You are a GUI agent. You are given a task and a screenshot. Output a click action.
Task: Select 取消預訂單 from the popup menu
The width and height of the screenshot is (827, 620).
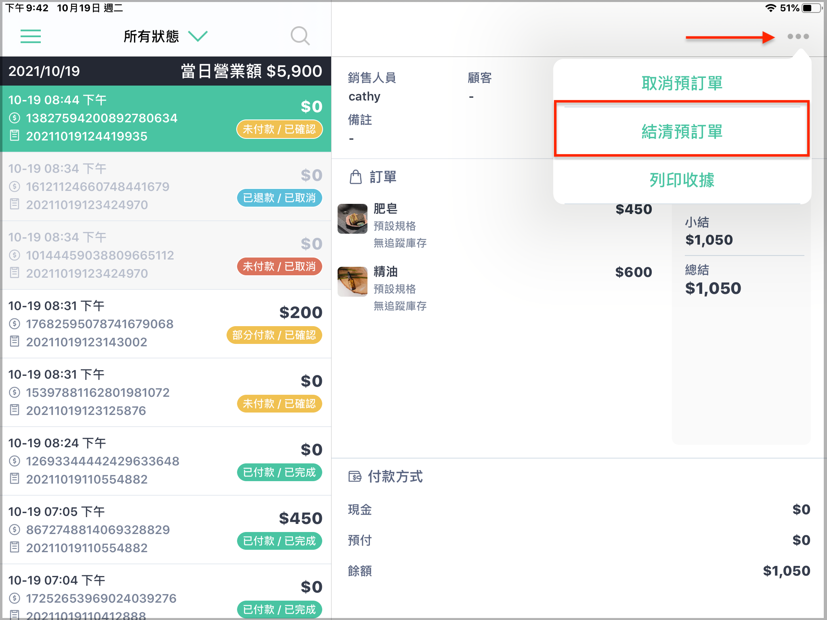tap(682, 83)
